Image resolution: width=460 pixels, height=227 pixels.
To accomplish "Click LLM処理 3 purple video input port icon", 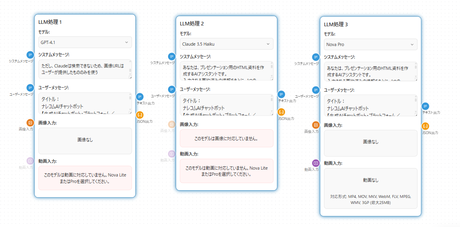I will pyautogui.click(x=316, y=163).
